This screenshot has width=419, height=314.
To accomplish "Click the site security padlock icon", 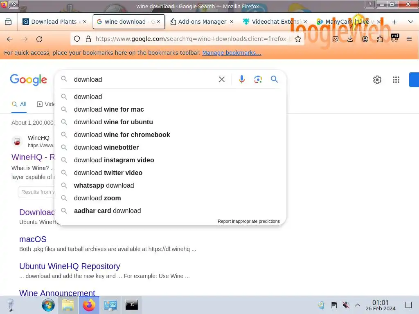I will click(88, 39).
